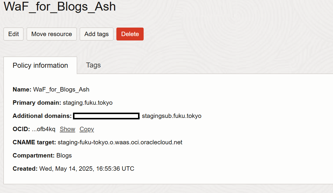Click the CNAME target hostname value
Image resolution: width=333 pixels, height=193 pixels.
[120, 142]
